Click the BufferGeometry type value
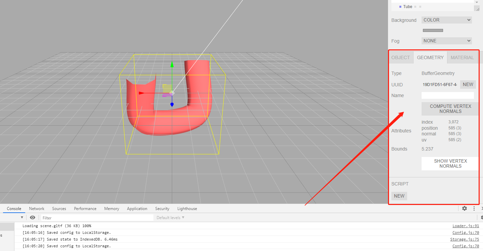This screenshot has width=483, height=251. point(438,73)
